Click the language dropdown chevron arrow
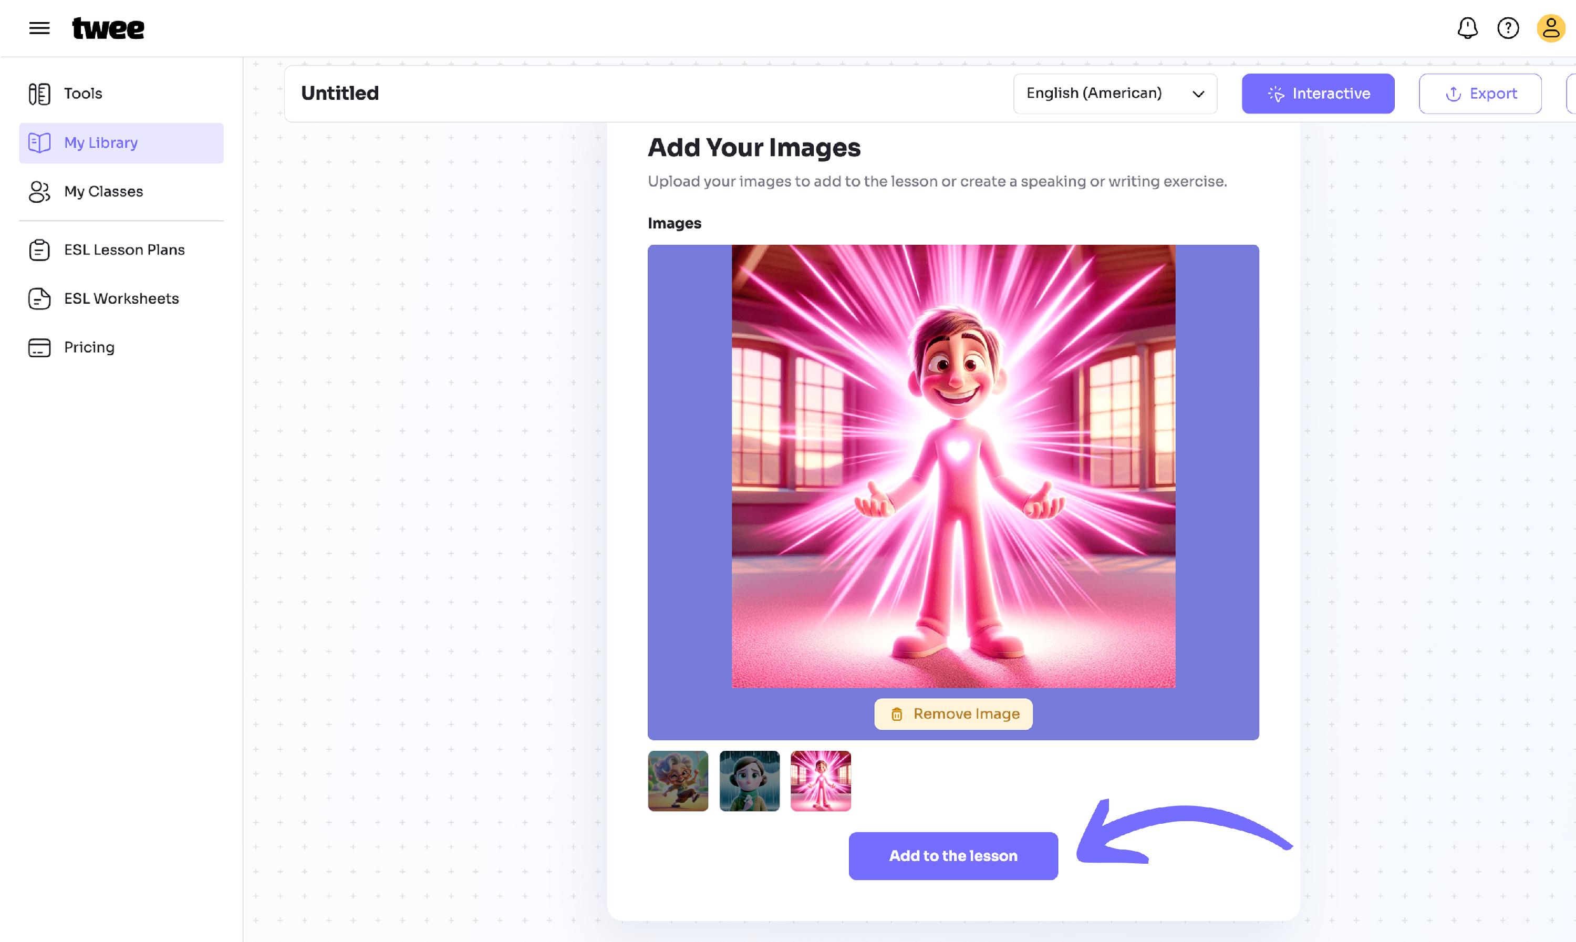Screen dimensions: 1576x942 point(1198,94)
